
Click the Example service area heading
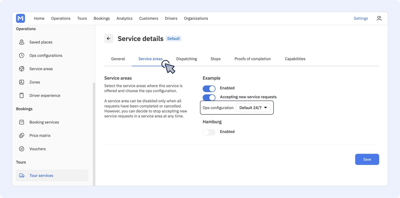(x=211, y=78)
